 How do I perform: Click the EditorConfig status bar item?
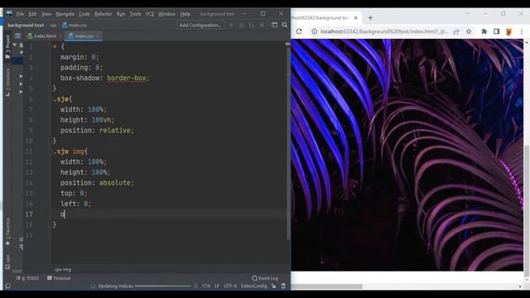click(x=254, y=286)
